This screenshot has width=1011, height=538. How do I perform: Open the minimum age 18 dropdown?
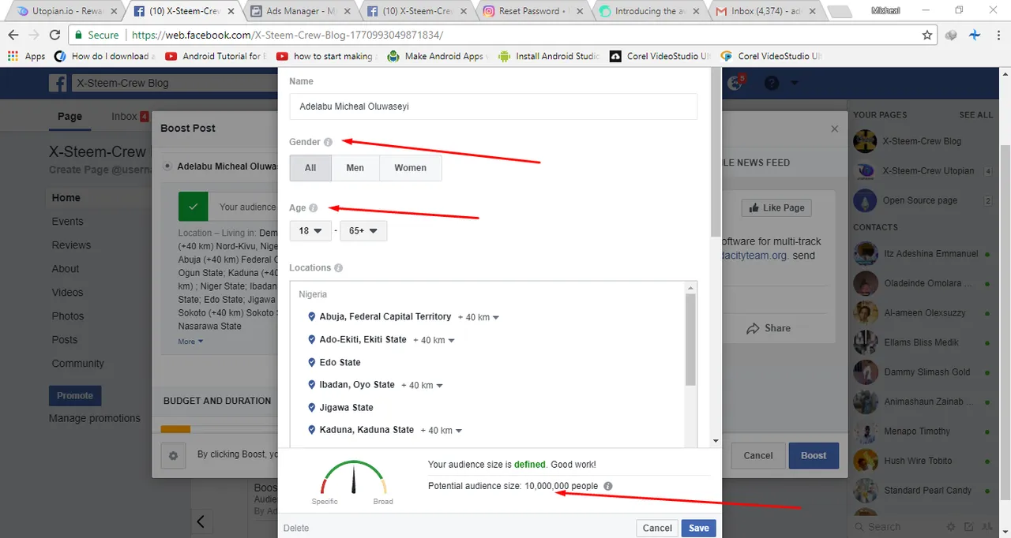pyautogui.click(x=310, y=231)
